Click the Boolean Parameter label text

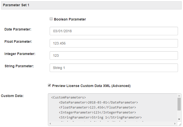click(x=70, y=19)
